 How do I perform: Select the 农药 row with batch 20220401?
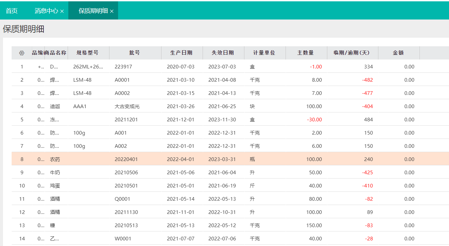(x=230, y=159)
